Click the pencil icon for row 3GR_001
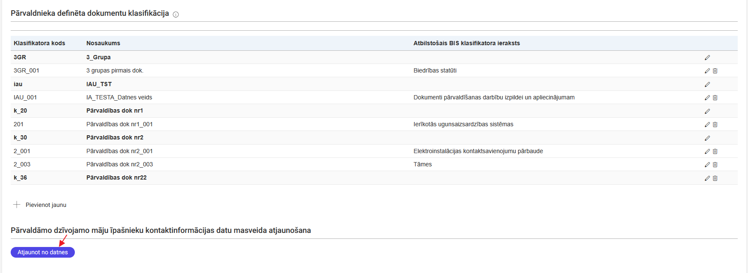The image size is (748, 273). click(707, 71)
